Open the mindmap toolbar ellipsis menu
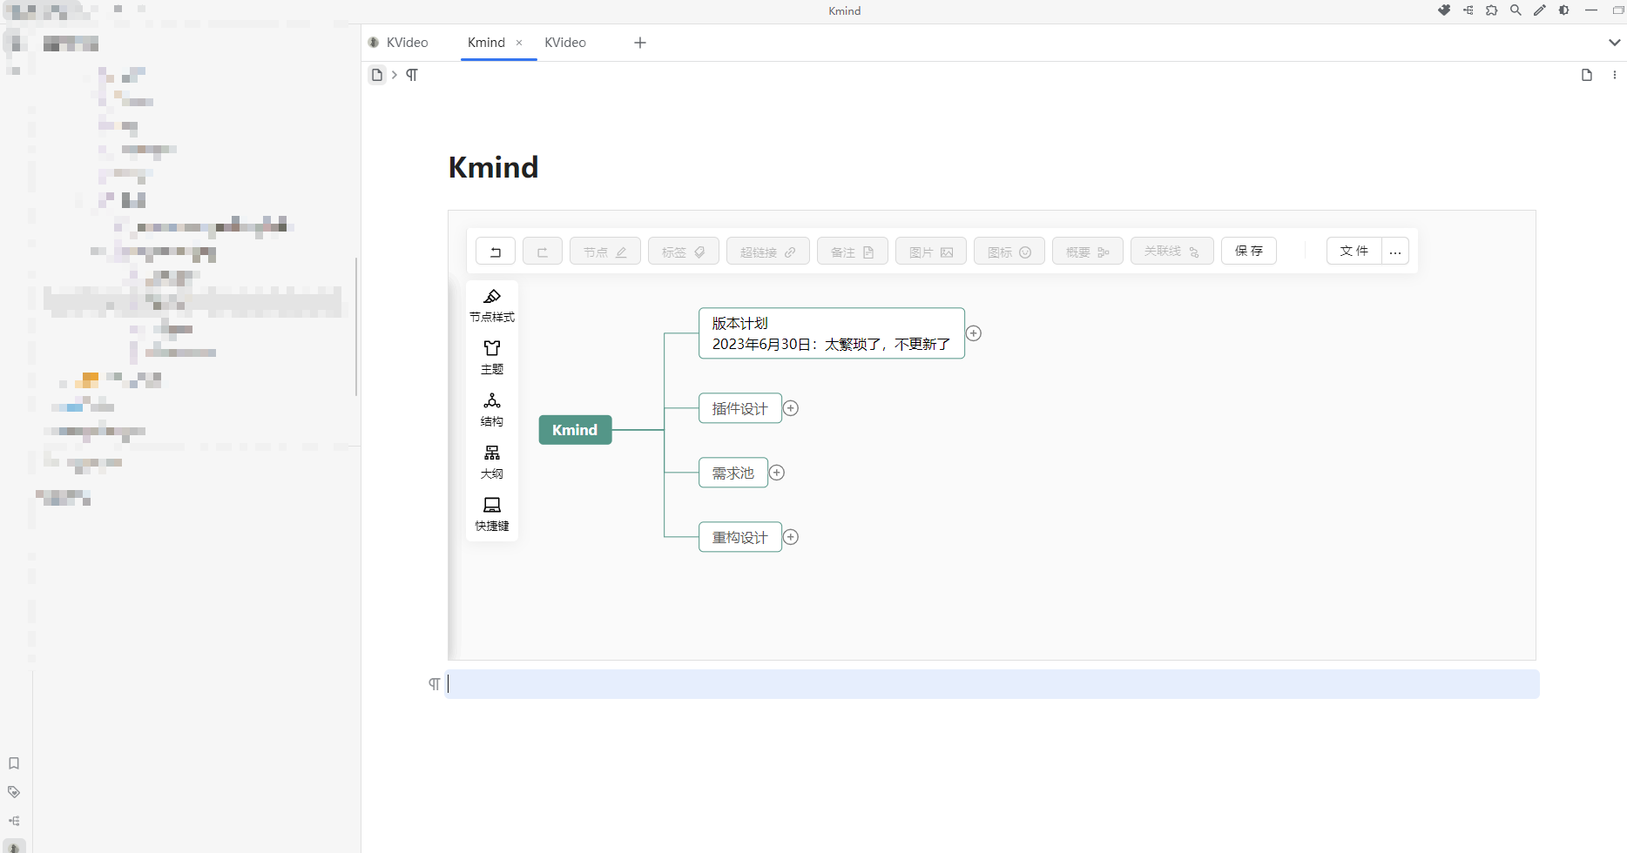Viewport: 1627px width, 853px height. click(1395, 251)
